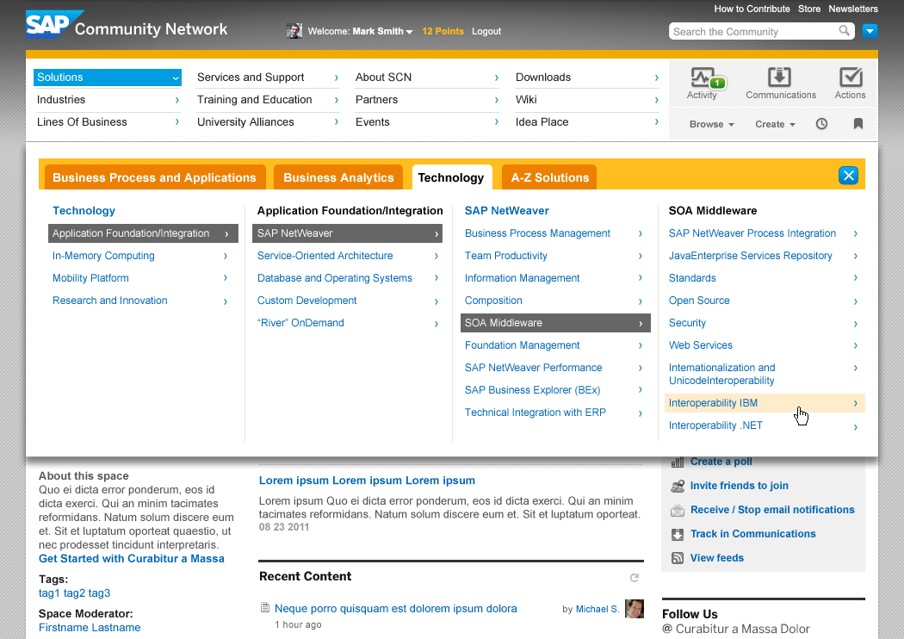Select the Technology tab

pyautogui.click(x=451, y=177)
